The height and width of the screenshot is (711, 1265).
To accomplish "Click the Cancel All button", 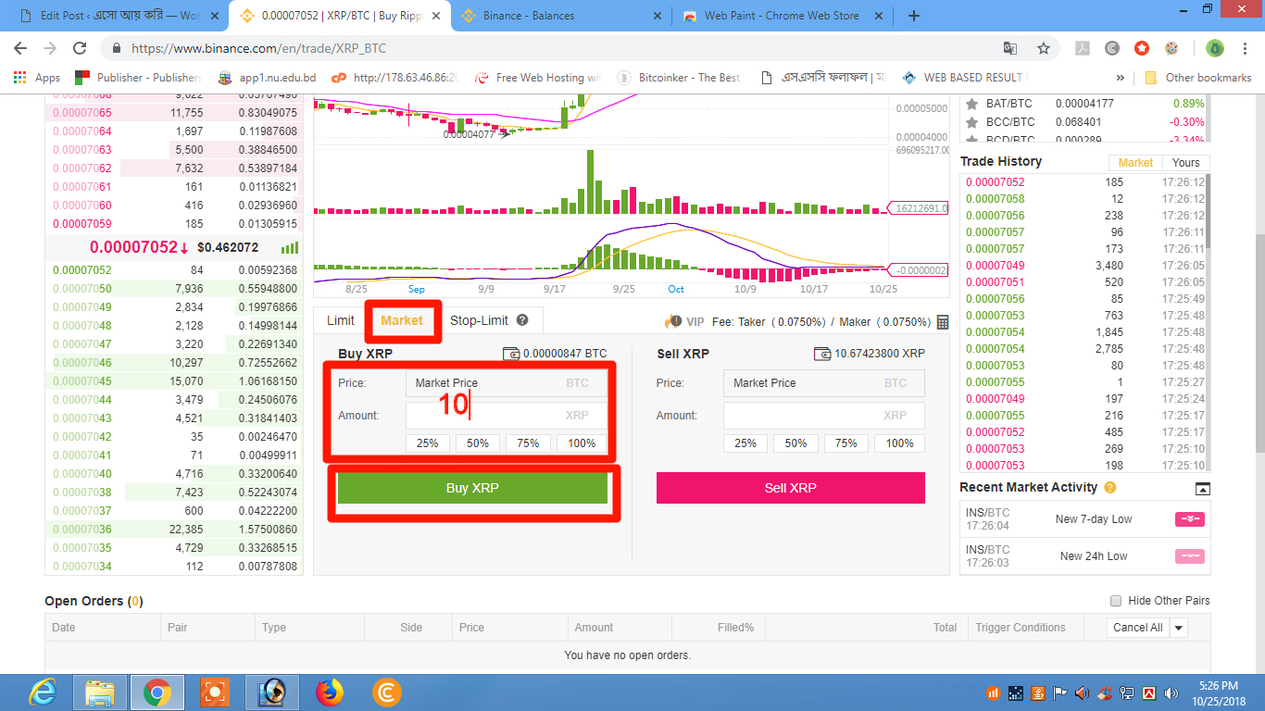I will [x=1138, y=628].
